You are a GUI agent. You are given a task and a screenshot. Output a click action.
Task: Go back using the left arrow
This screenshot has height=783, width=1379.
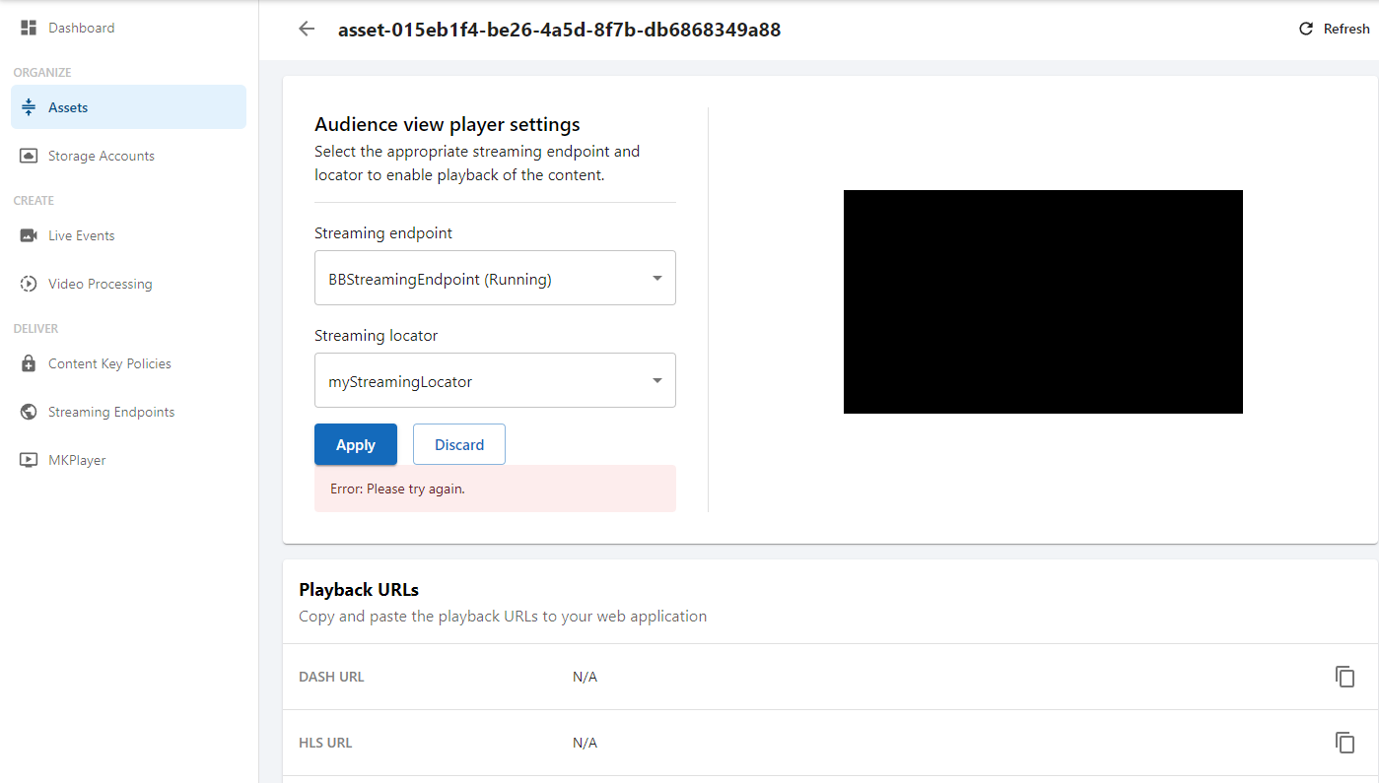(307, 29)
